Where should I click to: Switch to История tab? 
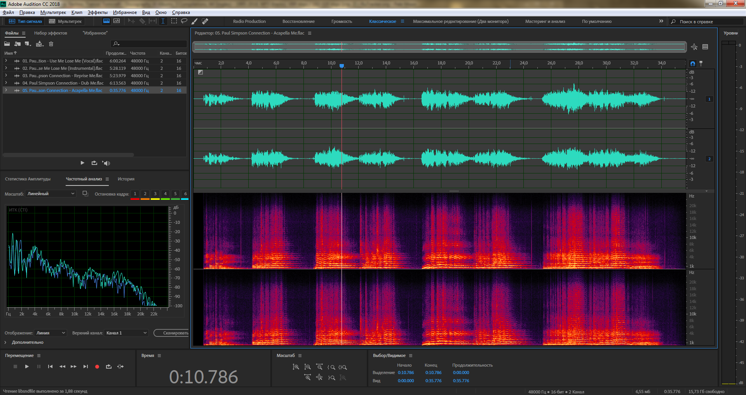(x=126, y=179)
